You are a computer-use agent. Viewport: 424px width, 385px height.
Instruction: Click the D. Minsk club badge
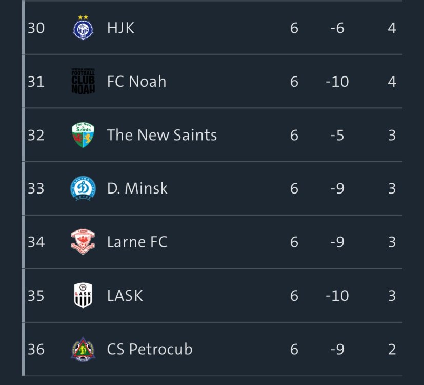click(x=83, y=188)
